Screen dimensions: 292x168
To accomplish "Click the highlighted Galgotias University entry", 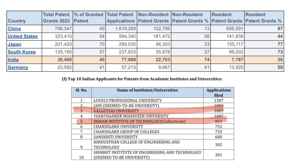I will click(x=116, y=111).
